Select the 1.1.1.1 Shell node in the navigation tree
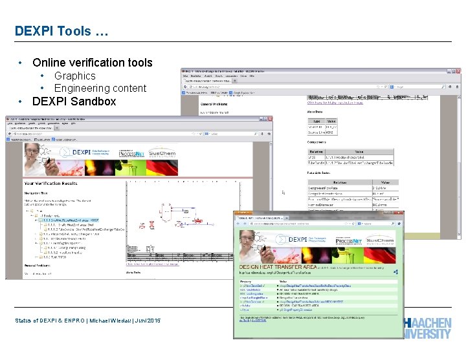466x349 pixels. pyautogui.click(x=71, y=225)
